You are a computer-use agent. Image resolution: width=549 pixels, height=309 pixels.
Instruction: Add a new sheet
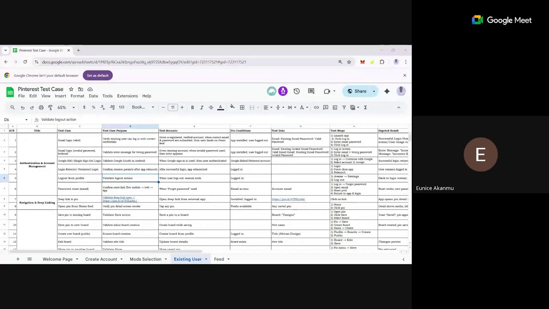pos(18,259)
